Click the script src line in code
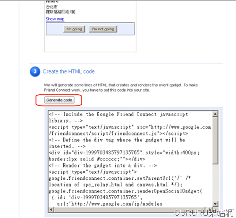The image size is (236, 218). tap(130, 127)
